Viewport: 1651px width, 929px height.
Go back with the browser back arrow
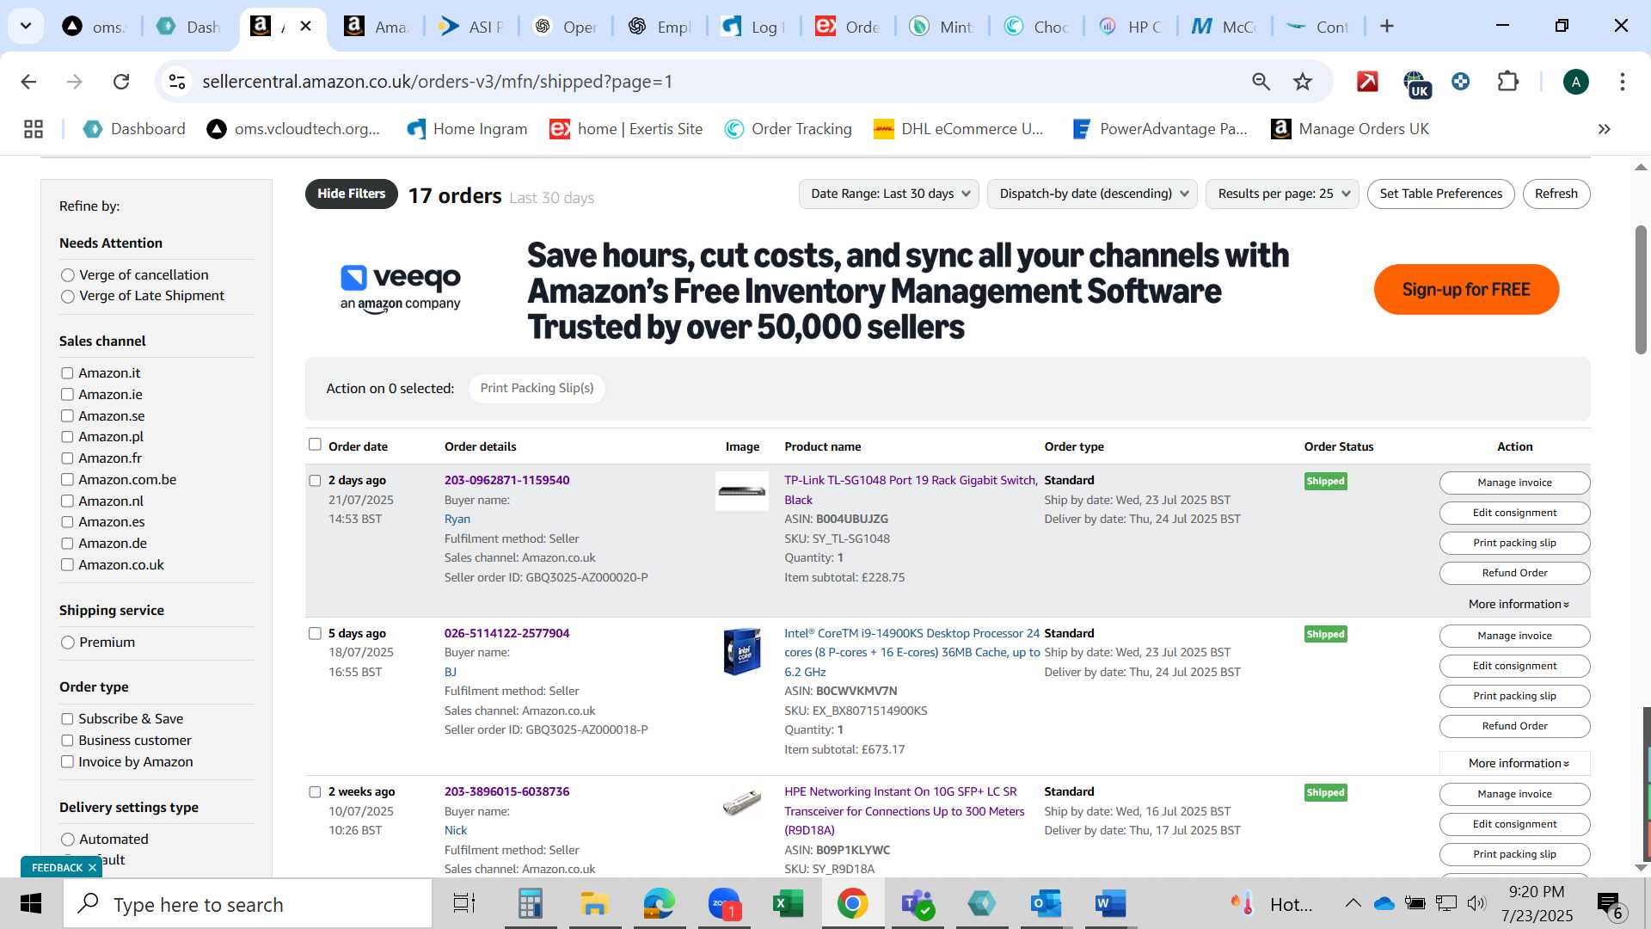pos(28,82)
